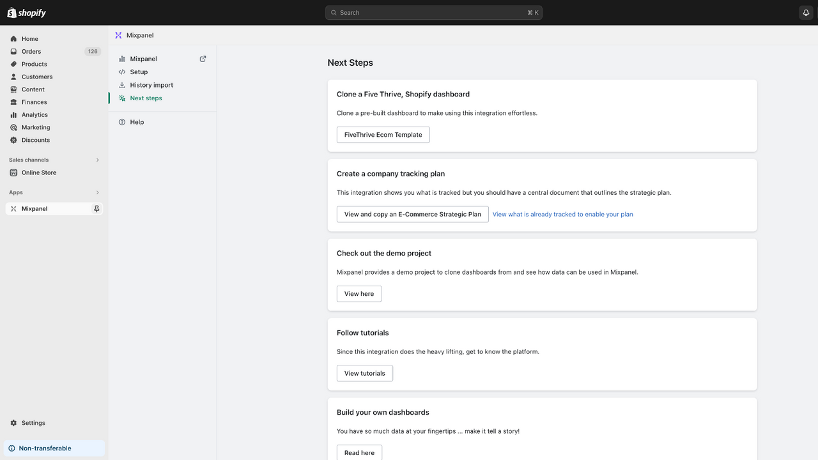Click the Next steps icon
The height and width of the screenshot is (460, 818).
tap(122, 98)
